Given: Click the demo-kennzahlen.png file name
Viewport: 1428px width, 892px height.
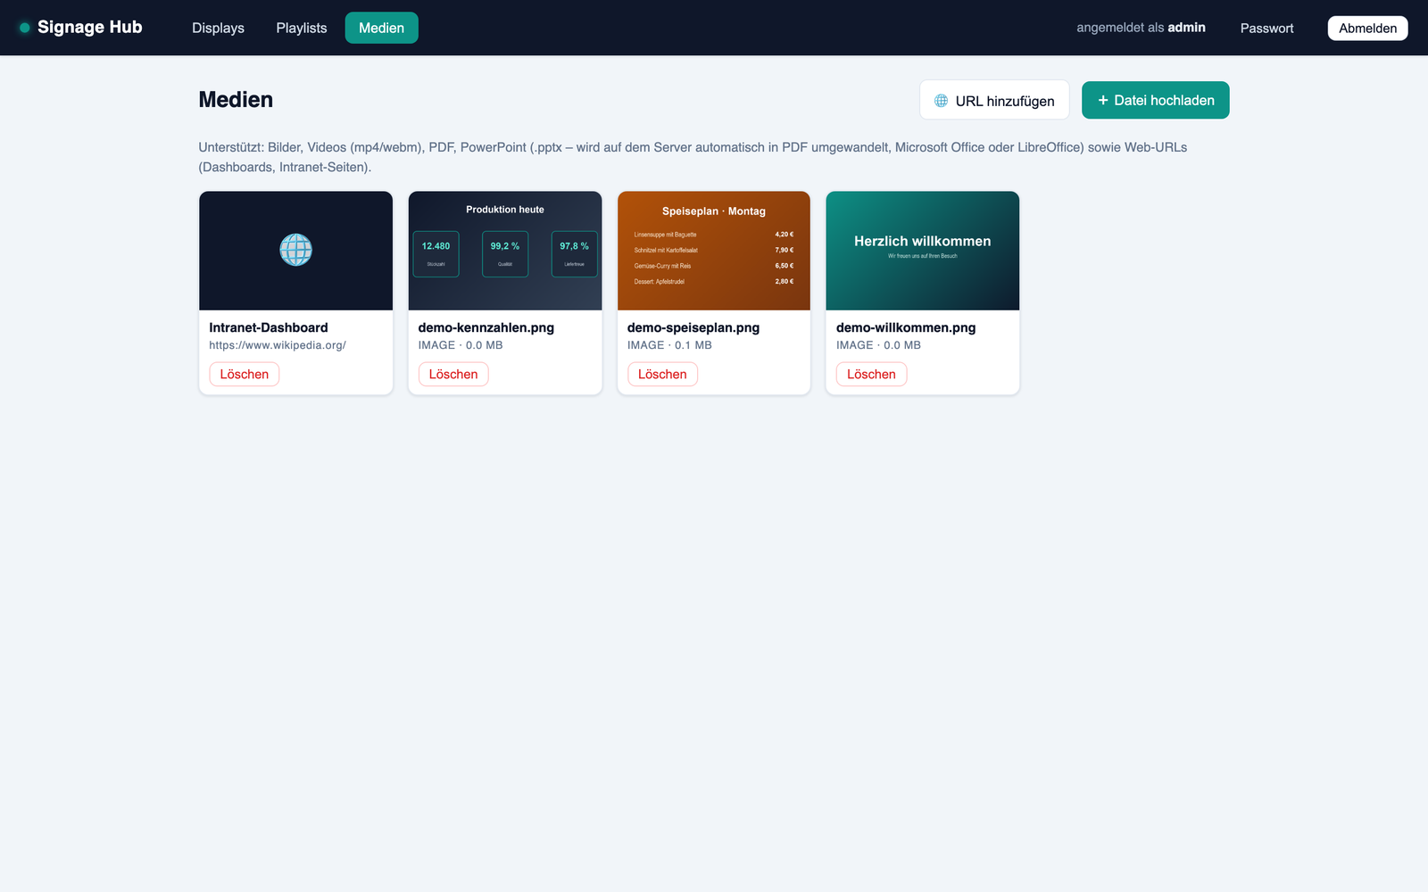Looking at the screenshot, I should pyautogui.click(x=486, y=327).
